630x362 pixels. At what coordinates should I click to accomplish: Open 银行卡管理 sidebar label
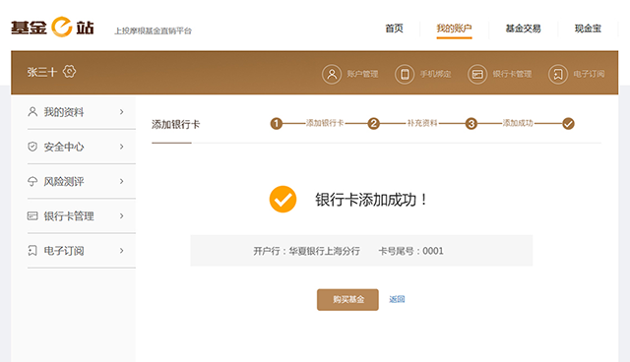(x=69, y=216)
